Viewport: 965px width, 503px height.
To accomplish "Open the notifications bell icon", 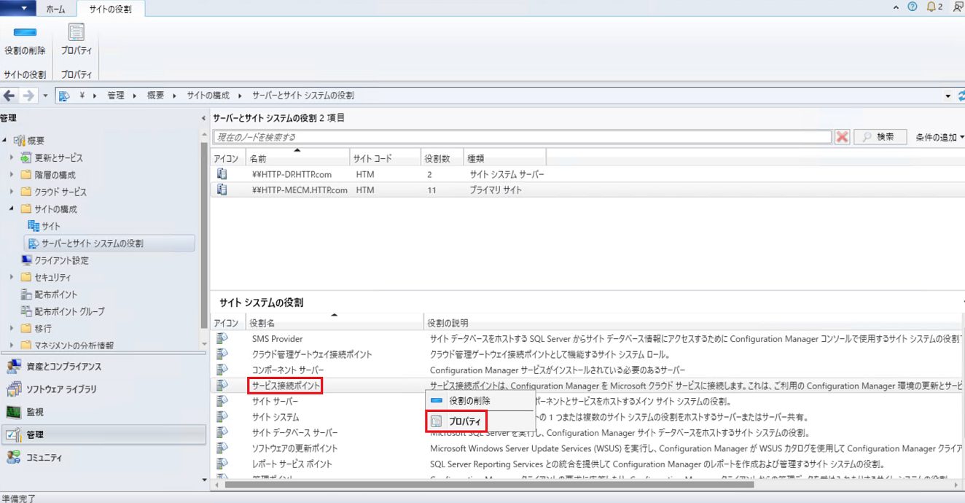I will point(931,7).
